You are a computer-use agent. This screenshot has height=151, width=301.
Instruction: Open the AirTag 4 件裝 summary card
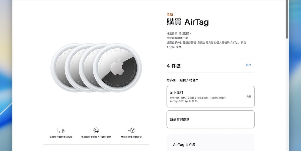[x=210, y=143]
